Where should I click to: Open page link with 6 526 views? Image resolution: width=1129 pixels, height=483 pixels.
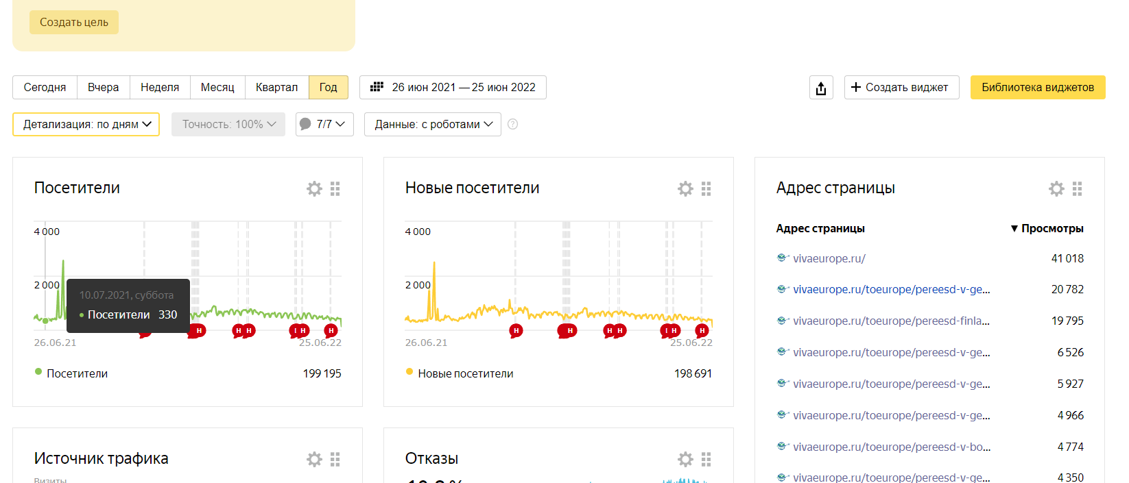tap(891, 352)
